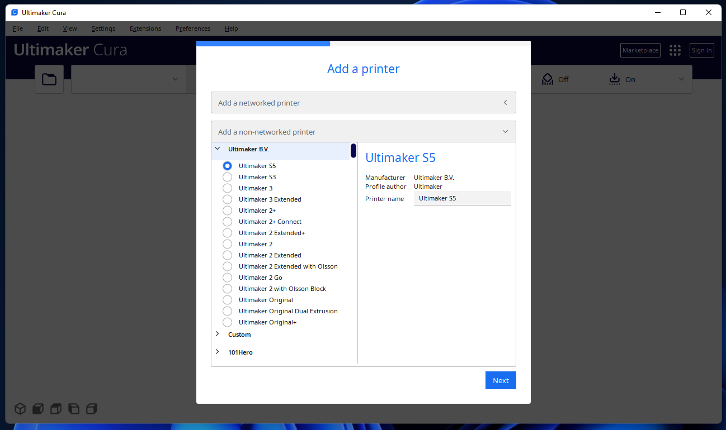Screen dimensions: 726x430
Task: Maximize the Ultimaker Cura window
Action: (683, 12)
